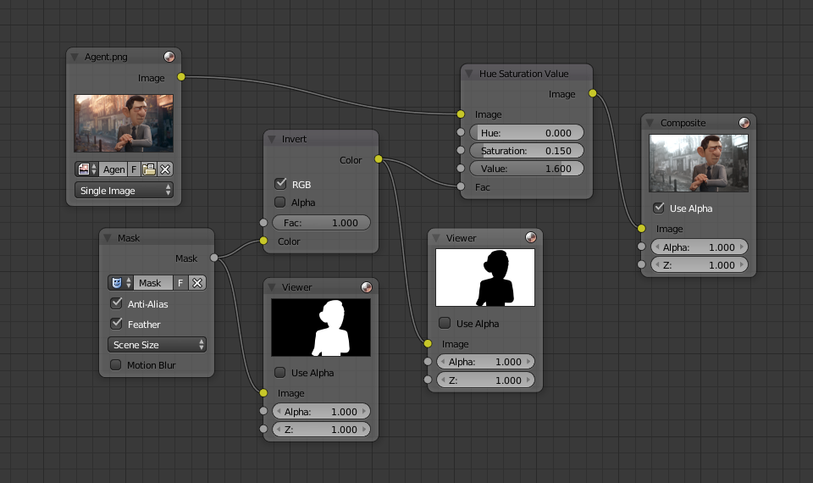The width and height of the screenshot is (813, 483).
Task: Open the Single Image source dropdown
Action: pos(124,191)
